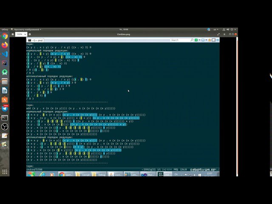This screenshot has width=272, height=204.
Task: Click the EN language indicator in taskbar
Action: [176, 174]
